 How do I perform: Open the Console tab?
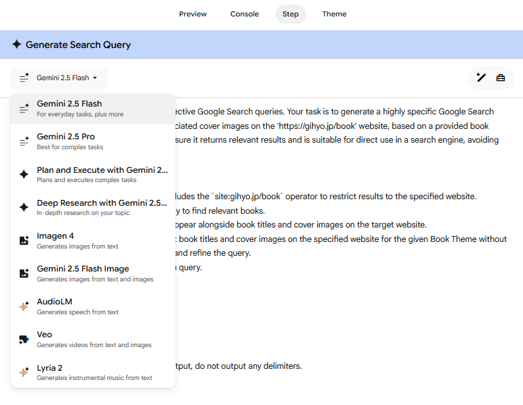[244, 14]
